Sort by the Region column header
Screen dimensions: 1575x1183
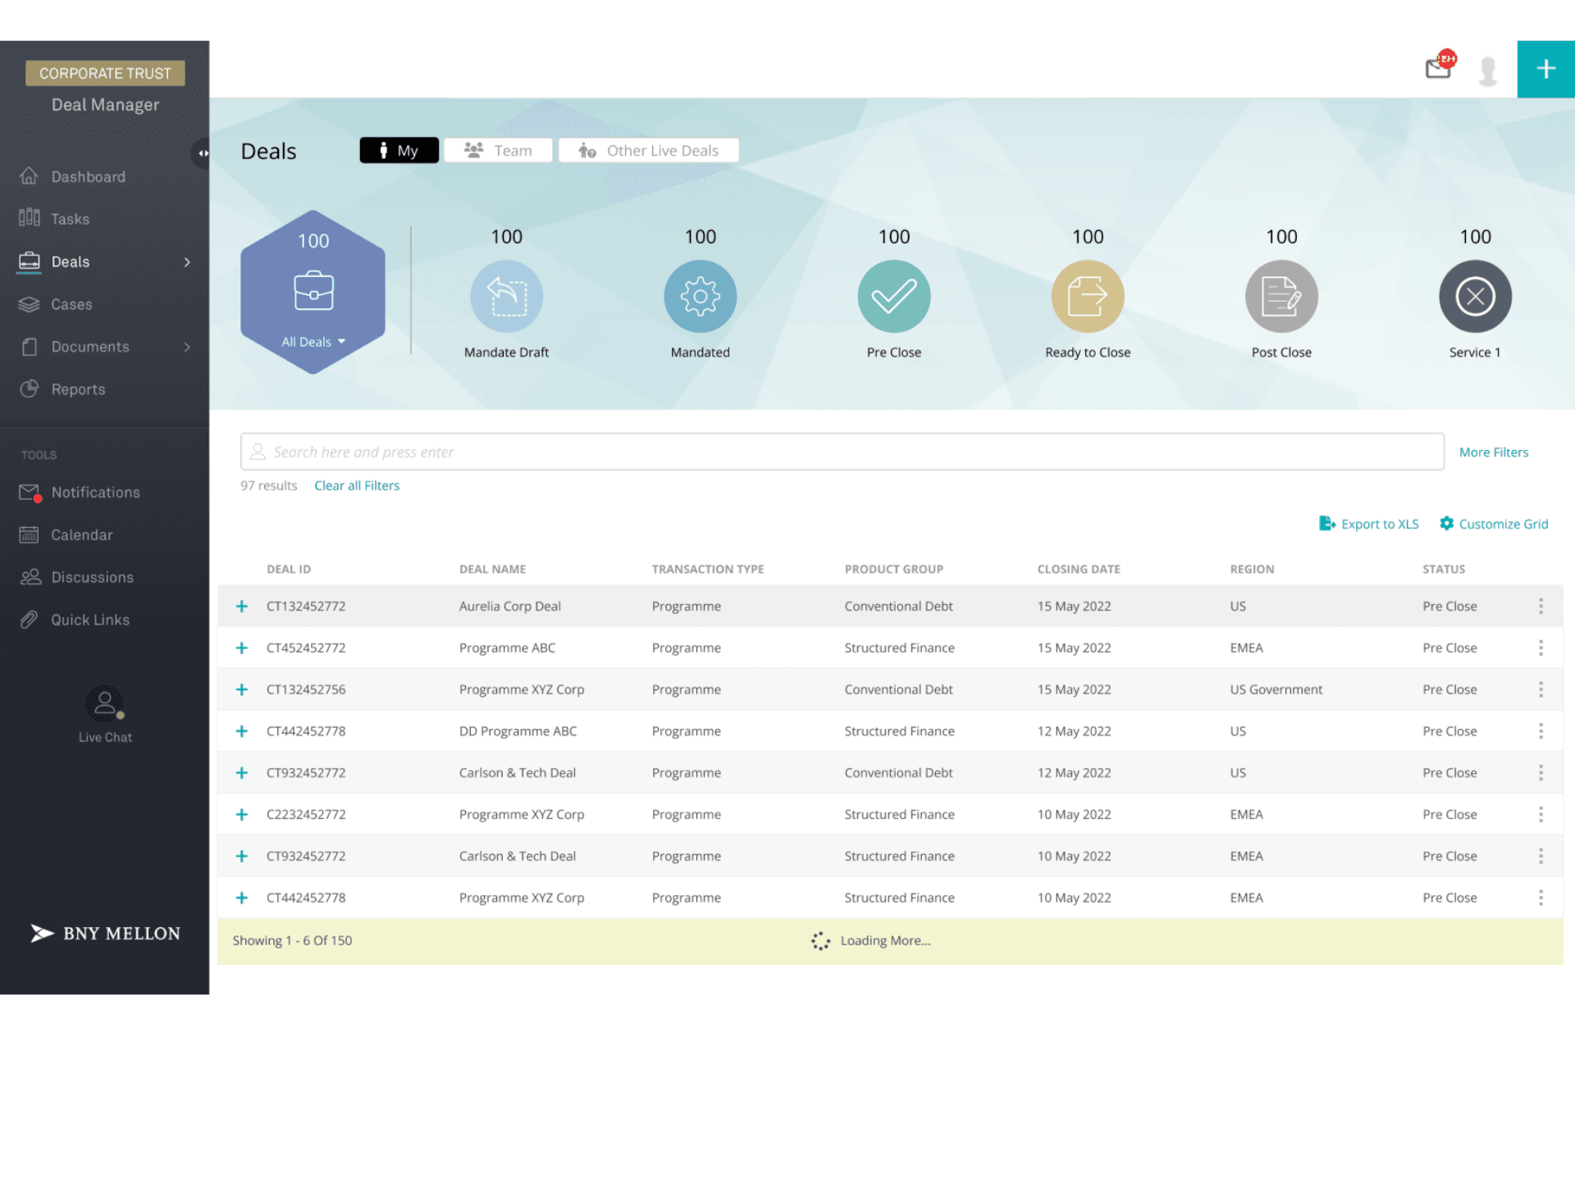tap(1252, 570)
